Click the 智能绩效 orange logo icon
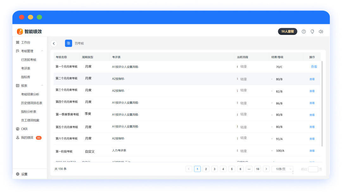Image resolution: width=342 pixels, height=193 pixels. point(20,31)
